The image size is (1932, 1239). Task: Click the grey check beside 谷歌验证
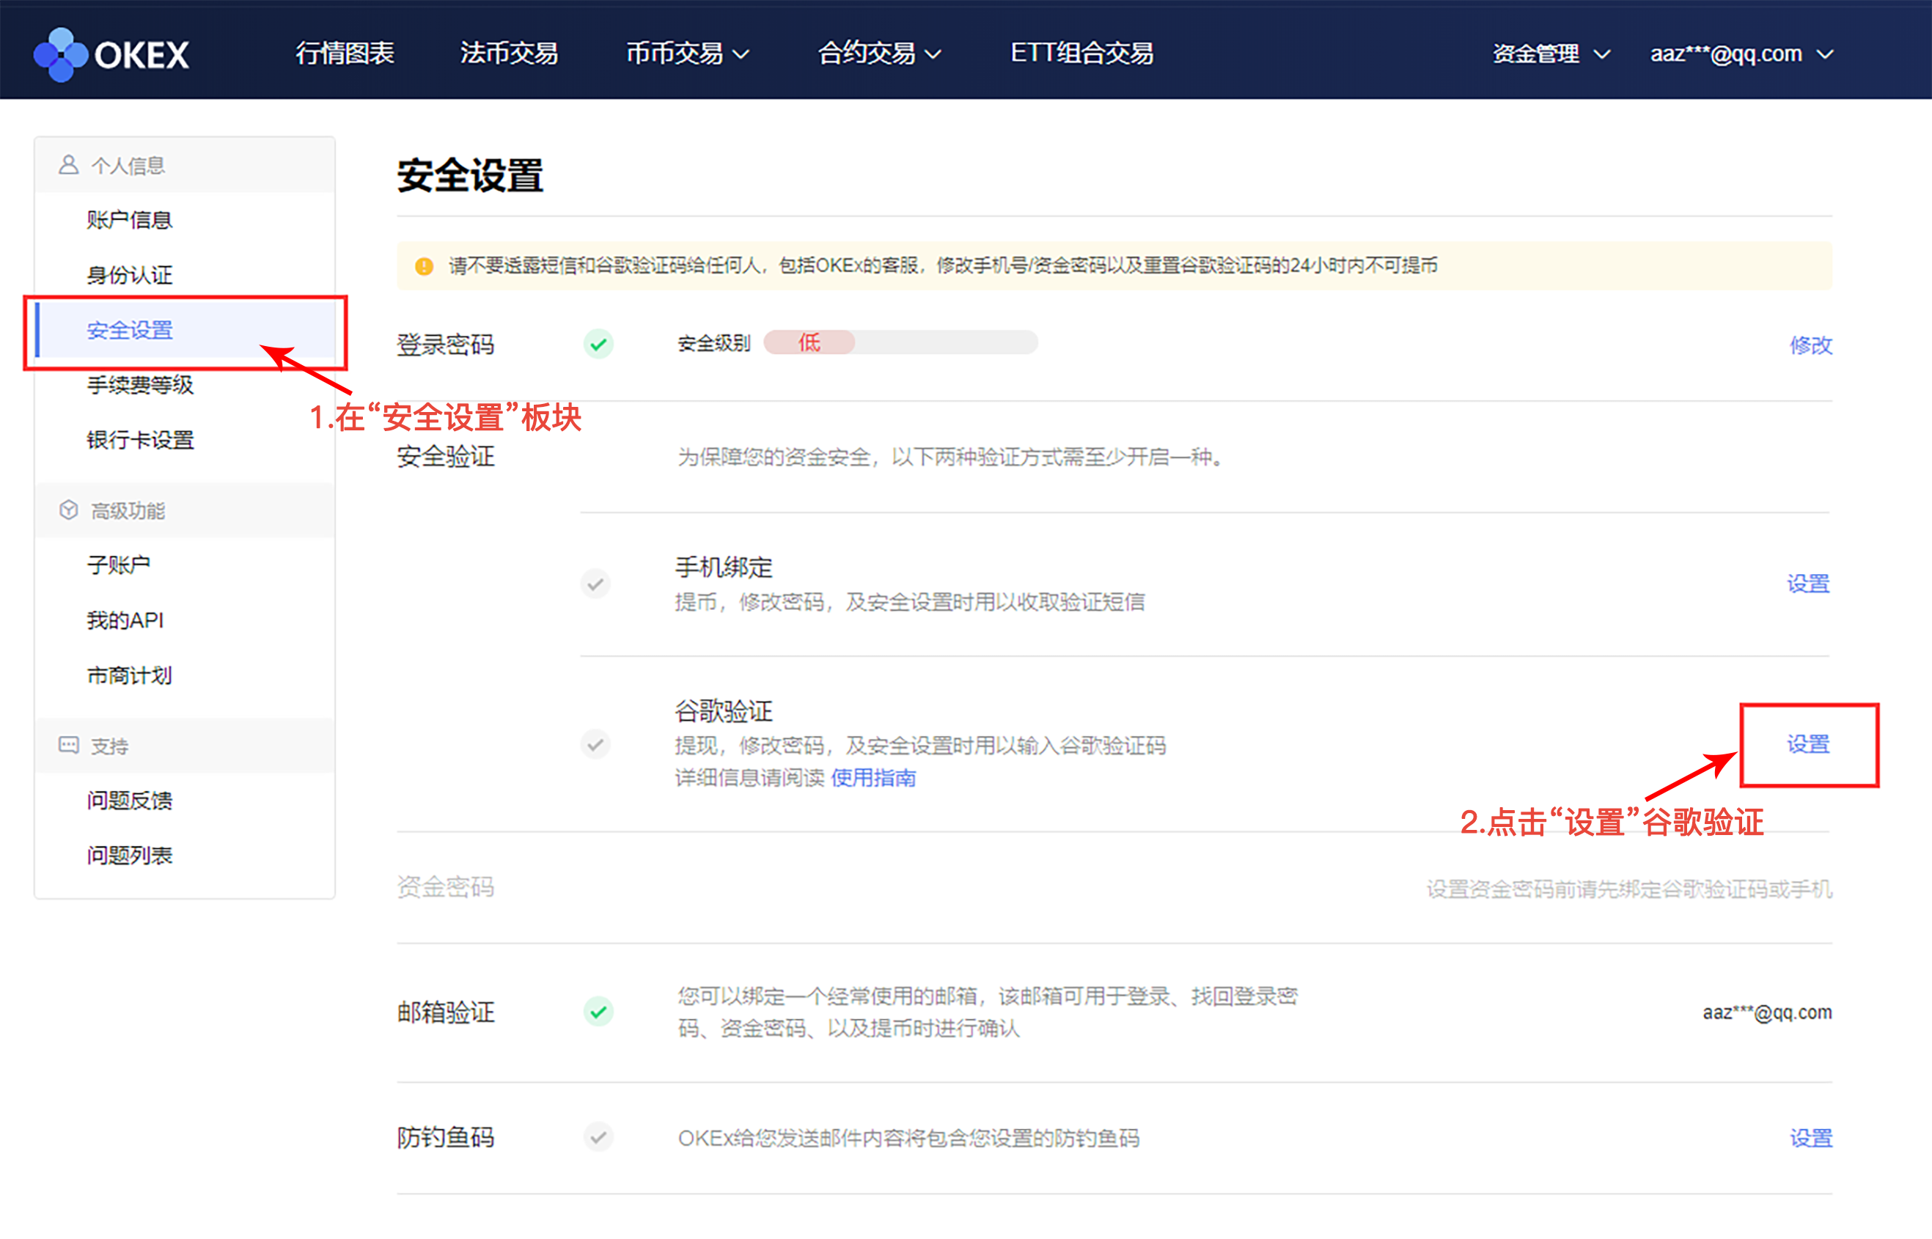pyautogui.click(x=595, y=744)
